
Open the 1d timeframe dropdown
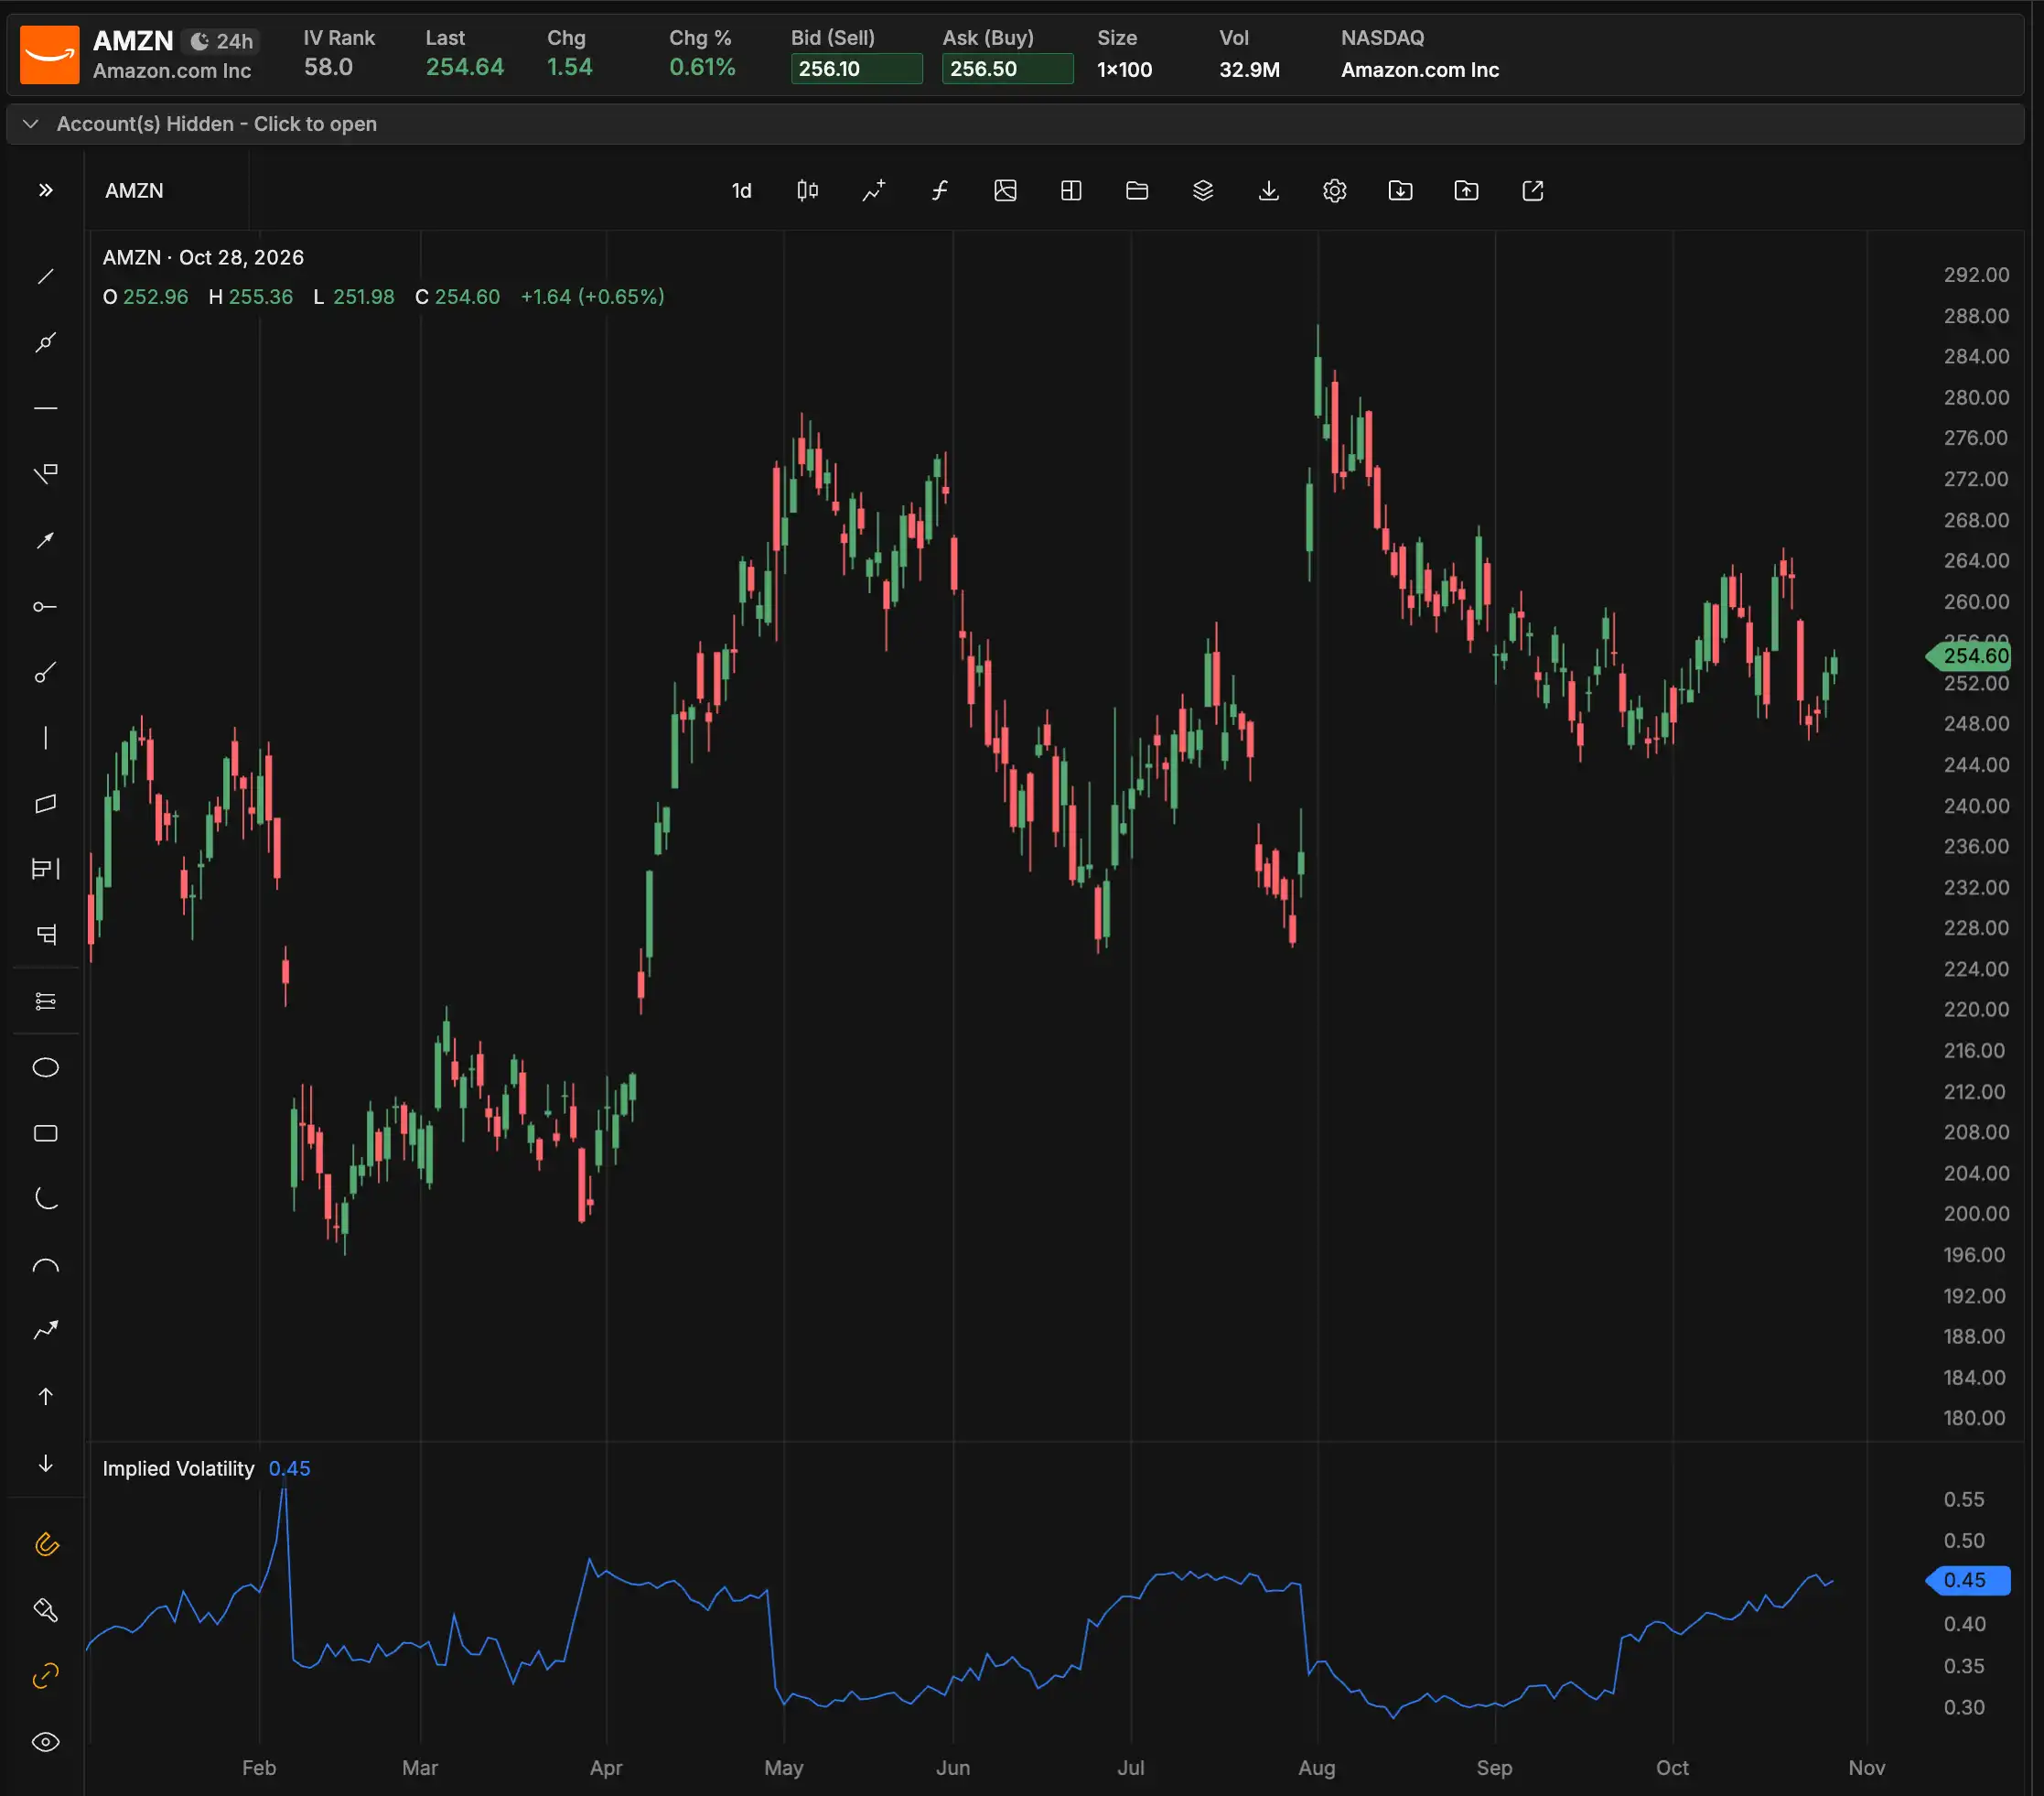point(741,190)
